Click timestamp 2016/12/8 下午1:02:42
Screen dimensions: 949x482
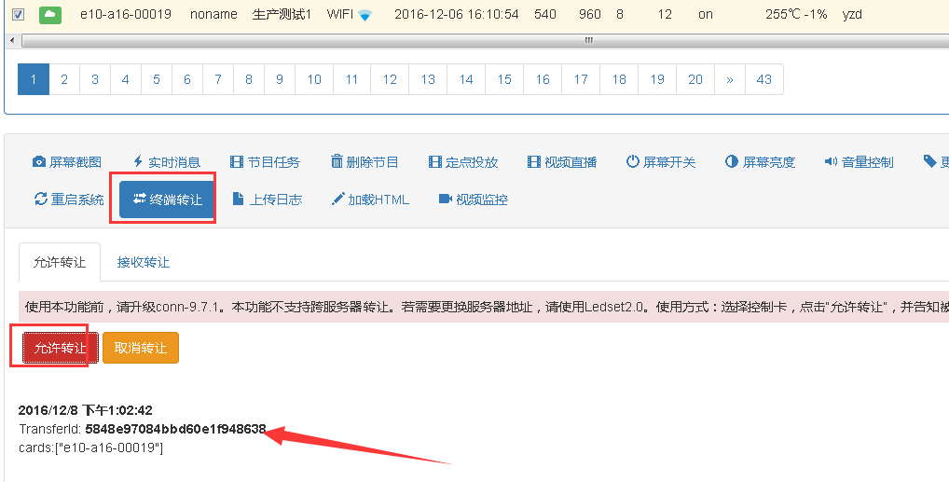86,410
